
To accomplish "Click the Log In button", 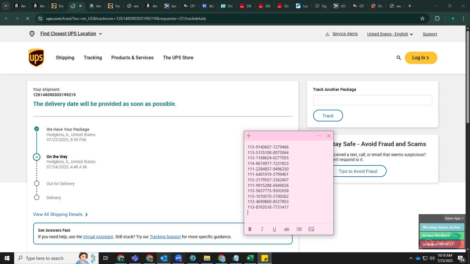I will click(421, 58).
